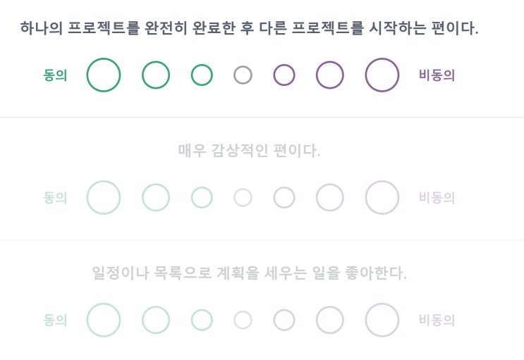Select strongest disagree circle for project completion question
Image resolution: width=524 pixels, height=360 pixels.
click(x=382, y=75)
